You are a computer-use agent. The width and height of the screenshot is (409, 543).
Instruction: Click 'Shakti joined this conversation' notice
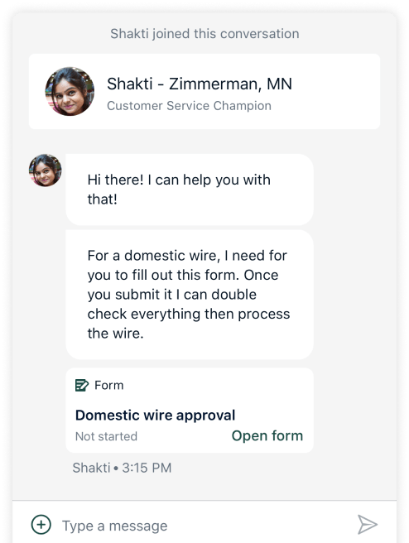point(204,34)
